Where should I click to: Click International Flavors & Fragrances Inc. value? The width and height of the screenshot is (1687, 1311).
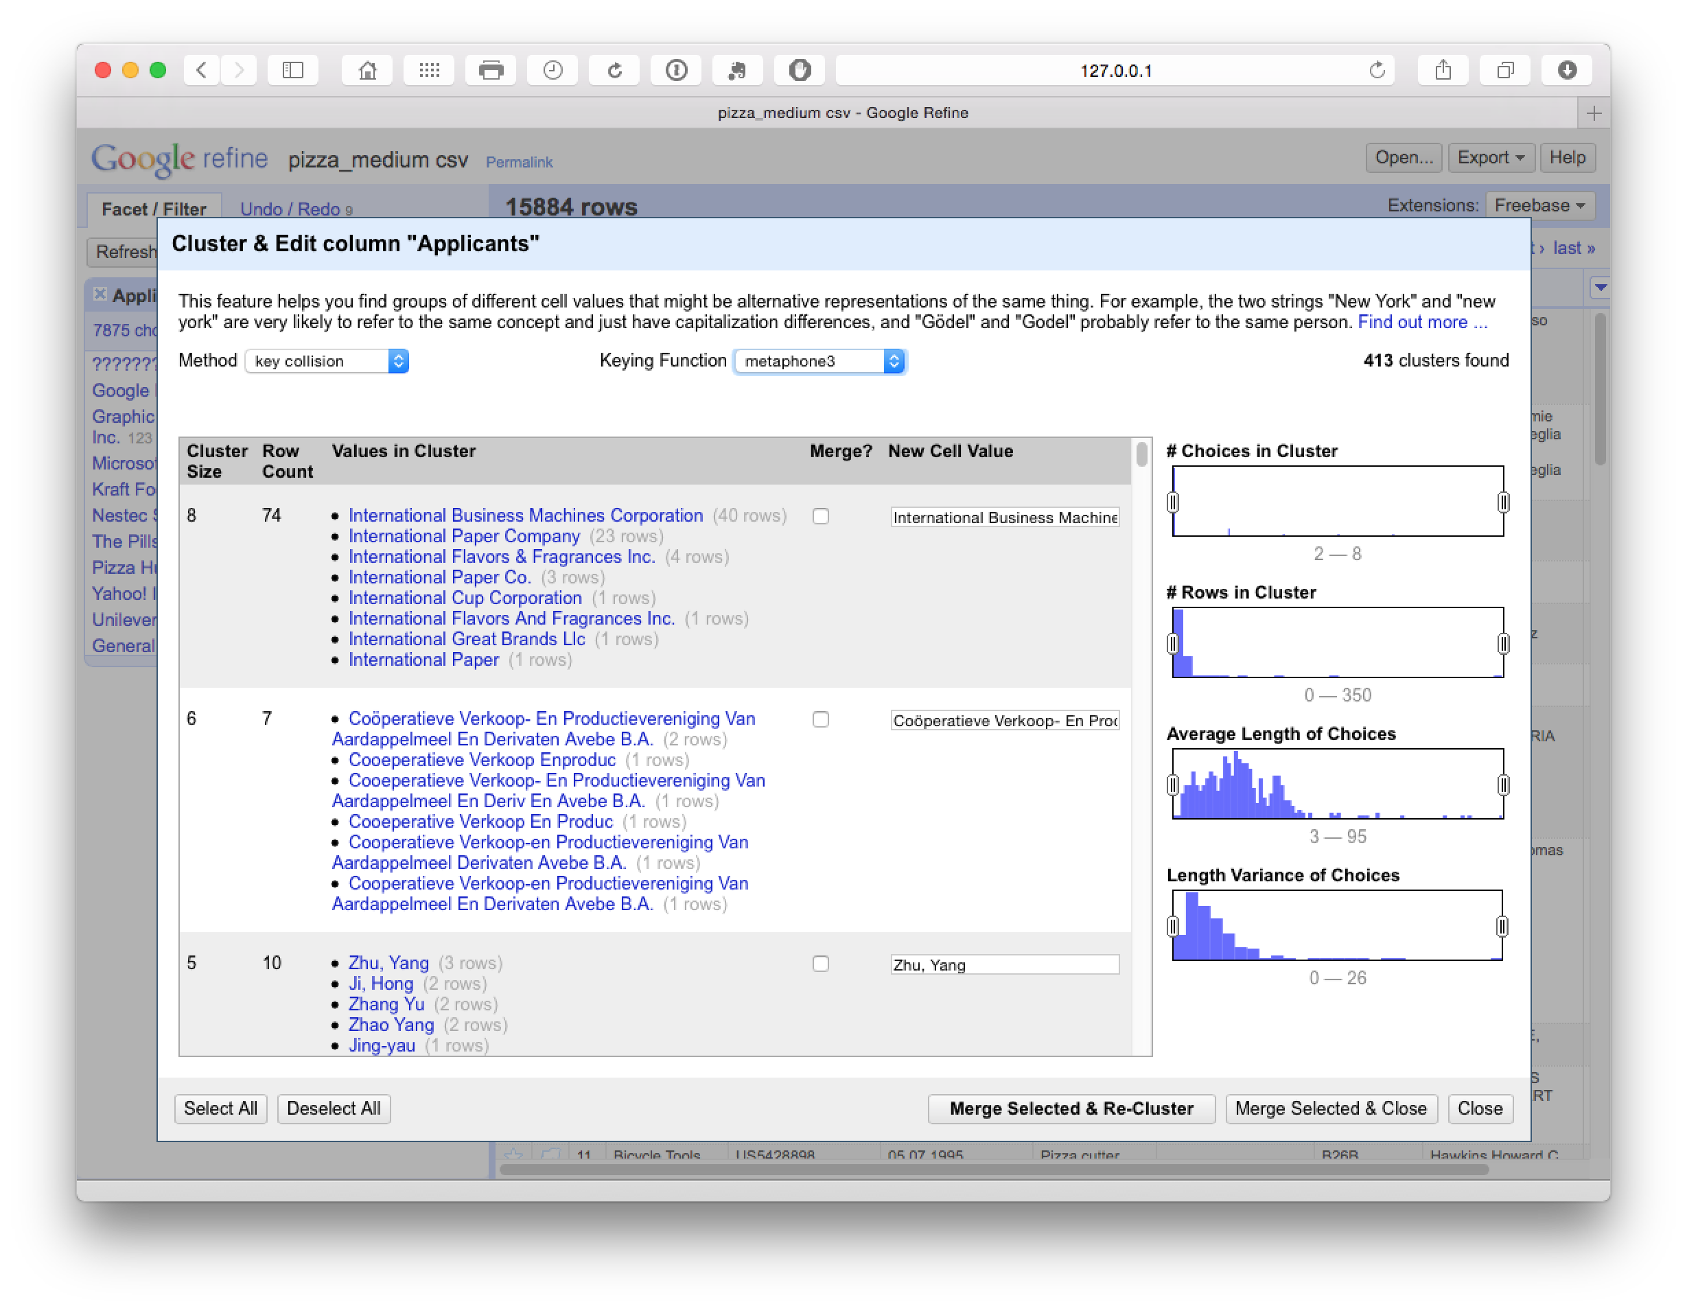[501, 557]
